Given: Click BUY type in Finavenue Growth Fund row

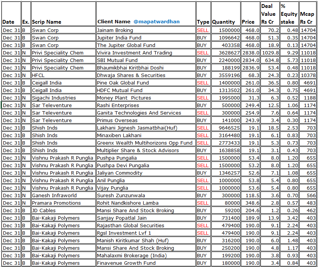Looking at the screenshot, I should (203, 263).
